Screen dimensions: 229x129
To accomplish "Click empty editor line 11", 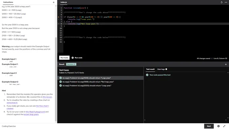I will (146, 31).
